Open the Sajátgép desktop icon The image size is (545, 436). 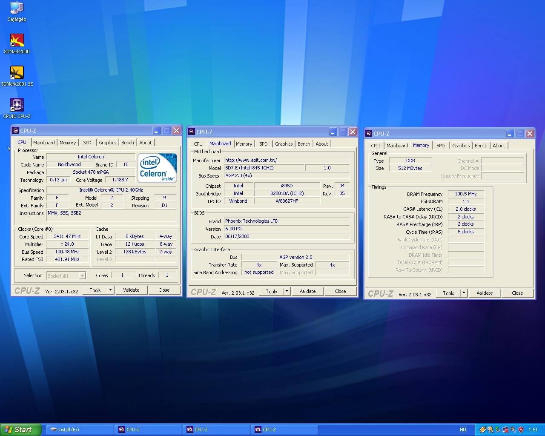(x=17, y=11)
